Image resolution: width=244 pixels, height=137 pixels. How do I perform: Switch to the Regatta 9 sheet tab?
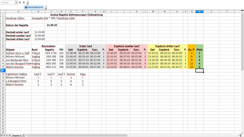(x=17, y=135)
